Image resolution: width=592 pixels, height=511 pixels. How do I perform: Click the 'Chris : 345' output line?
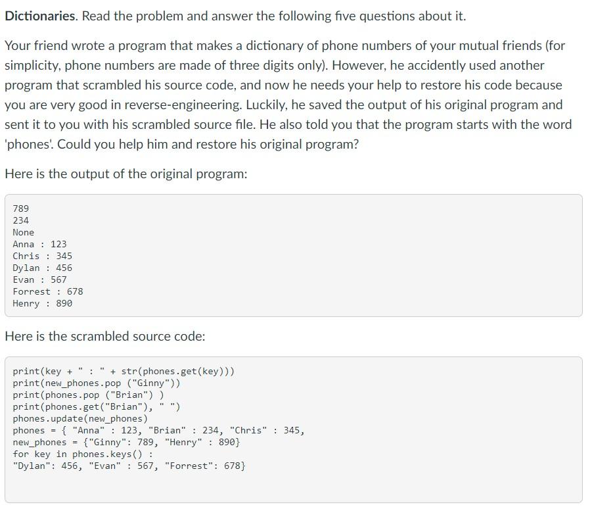tap(42, 256)
